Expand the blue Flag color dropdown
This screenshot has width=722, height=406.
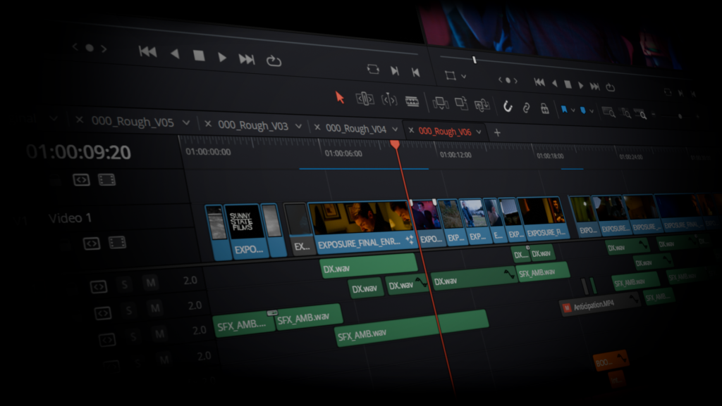coord(573,110)
